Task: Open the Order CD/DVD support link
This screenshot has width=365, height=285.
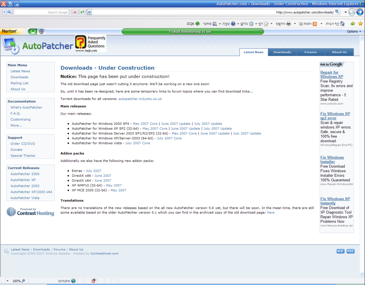Action: (x=23, y=144)
